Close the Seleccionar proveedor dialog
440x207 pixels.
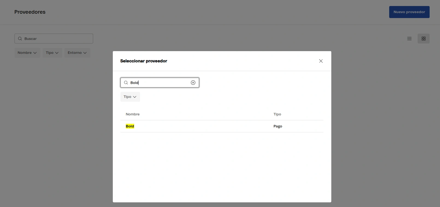pyautogui.click(x=321, y=61)
